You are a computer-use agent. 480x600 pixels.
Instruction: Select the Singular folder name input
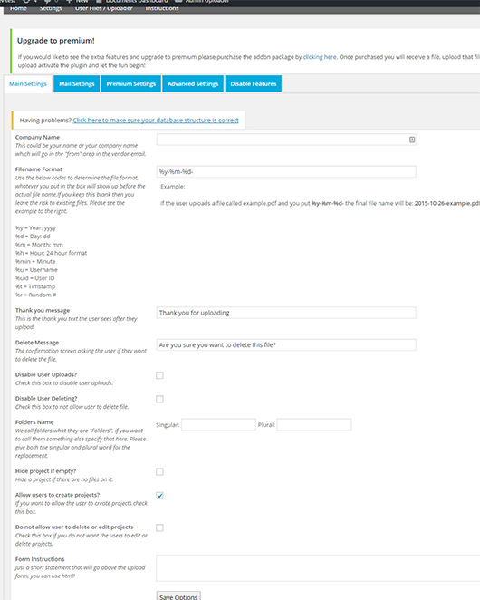pyautogui.click(x=218, y=425)
